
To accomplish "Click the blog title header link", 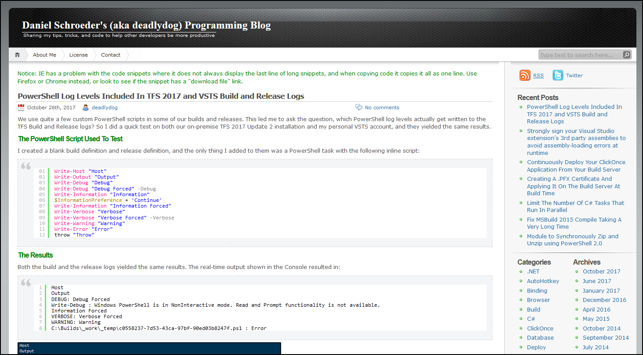I will [146, 25].
